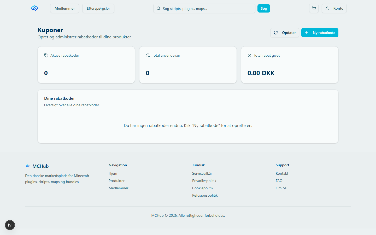Click the 'Opret og administrer rabatkoder' subtitle

point(84,37)
